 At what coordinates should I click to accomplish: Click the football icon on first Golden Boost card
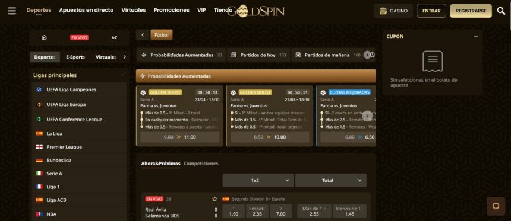coord(143,92)
